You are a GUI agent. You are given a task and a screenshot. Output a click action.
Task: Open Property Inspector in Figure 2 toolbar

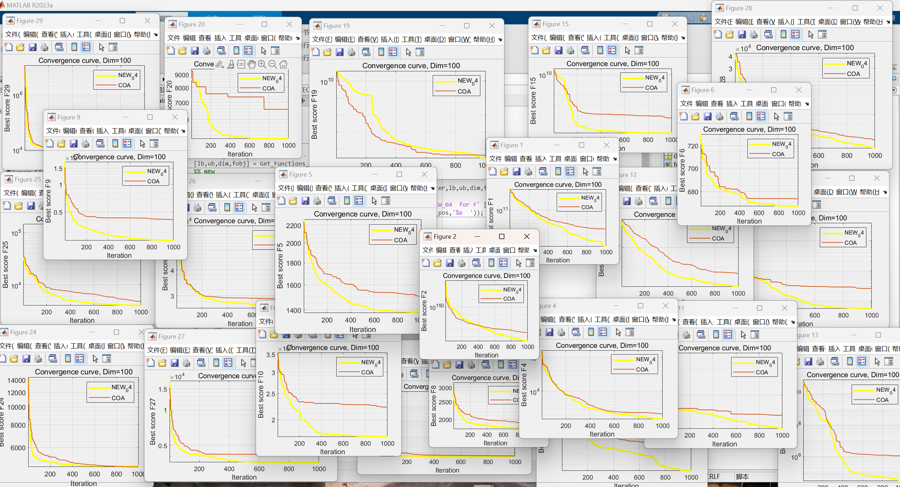click(530, 263)
